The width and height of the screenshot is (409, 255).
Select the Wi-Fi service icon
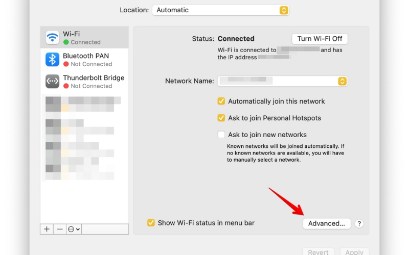click(x=52, y=37)
